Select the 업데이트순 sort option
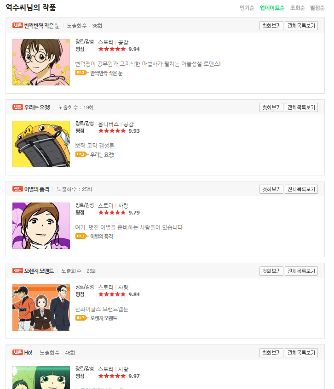This screenshot has height=389, width=334. pyautogui.click(x=272, y=8)
